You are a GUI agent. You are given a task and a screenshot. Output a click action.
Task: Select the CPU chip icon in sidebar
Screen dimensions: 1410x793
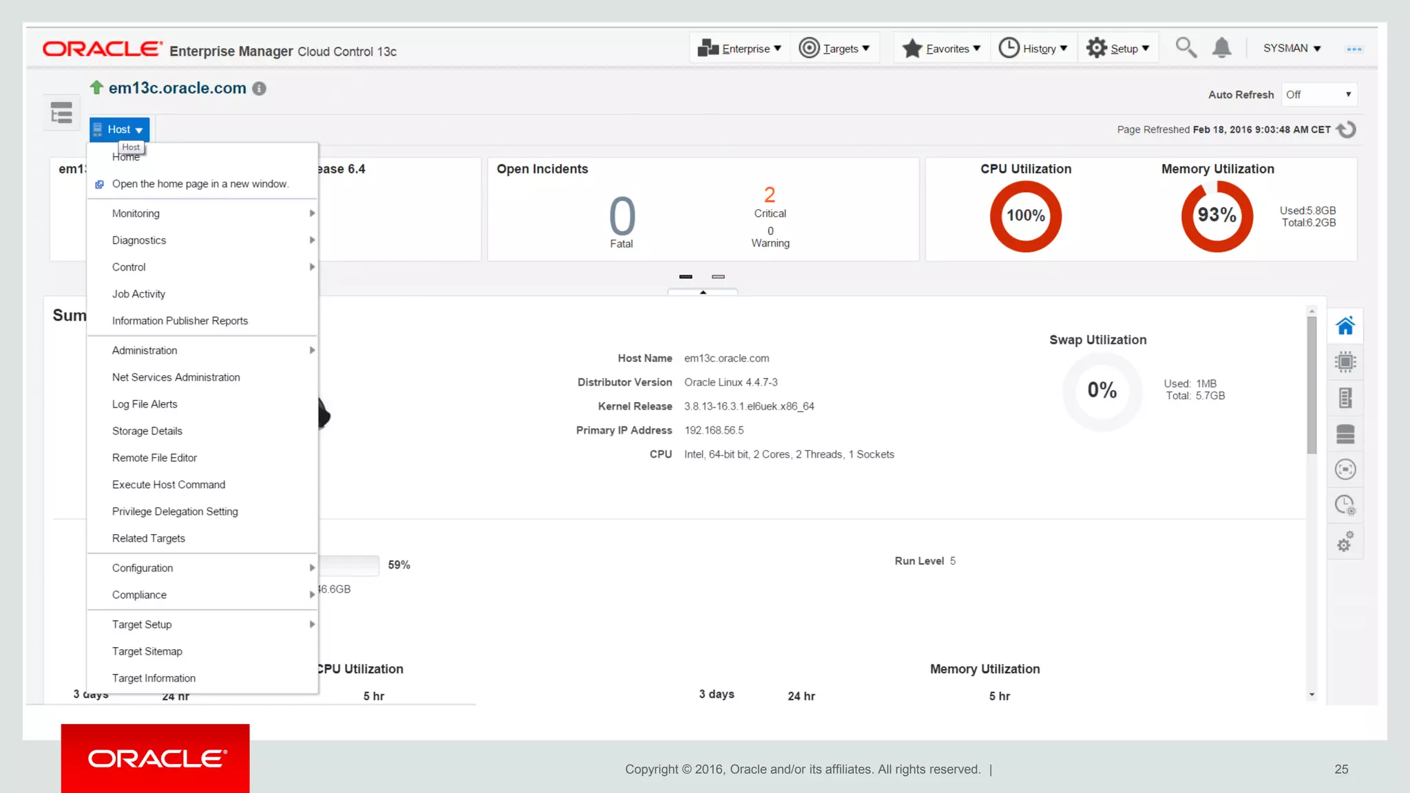point(1345,361)
